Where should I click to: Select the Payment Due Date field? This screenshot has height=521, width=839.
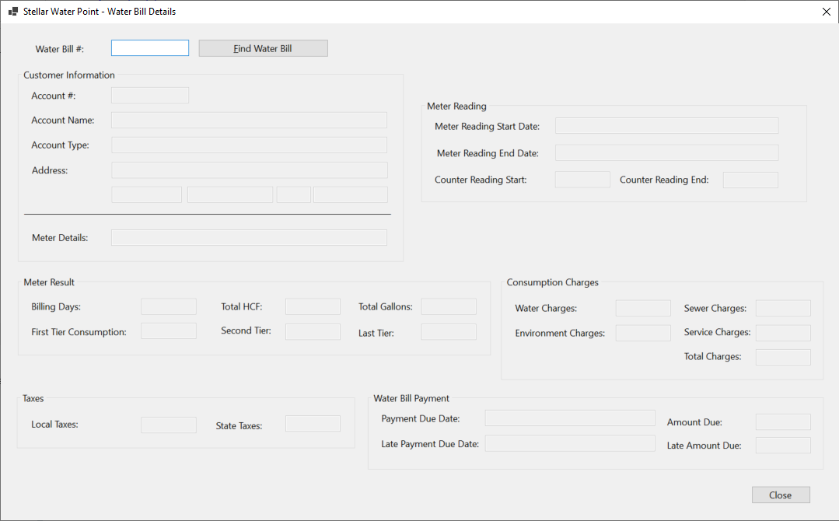pyautogui.click(x=570, y=418)
